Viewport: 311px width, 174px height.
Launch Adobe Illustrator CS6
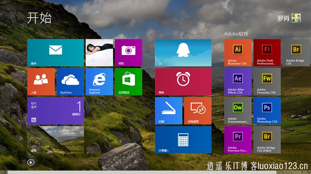point(238,53)
